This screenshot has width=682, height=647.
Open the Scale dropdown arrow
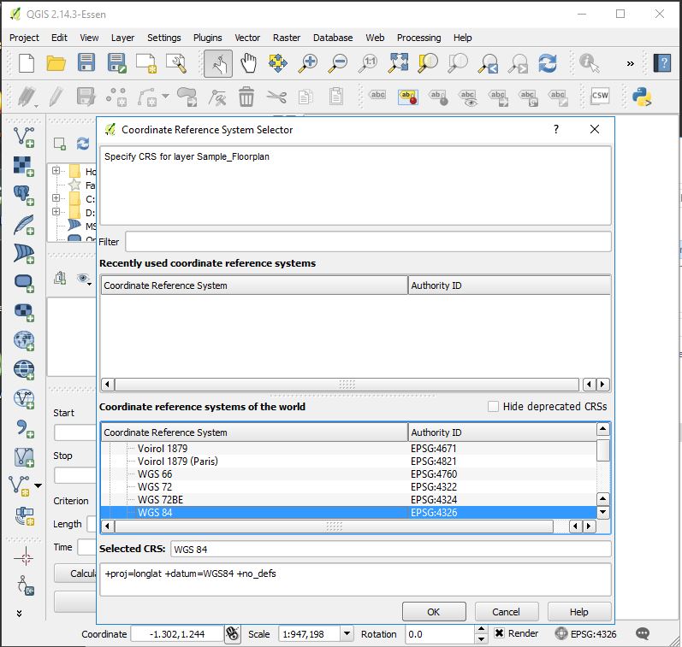pyautogui.click(x=347, y=634)
